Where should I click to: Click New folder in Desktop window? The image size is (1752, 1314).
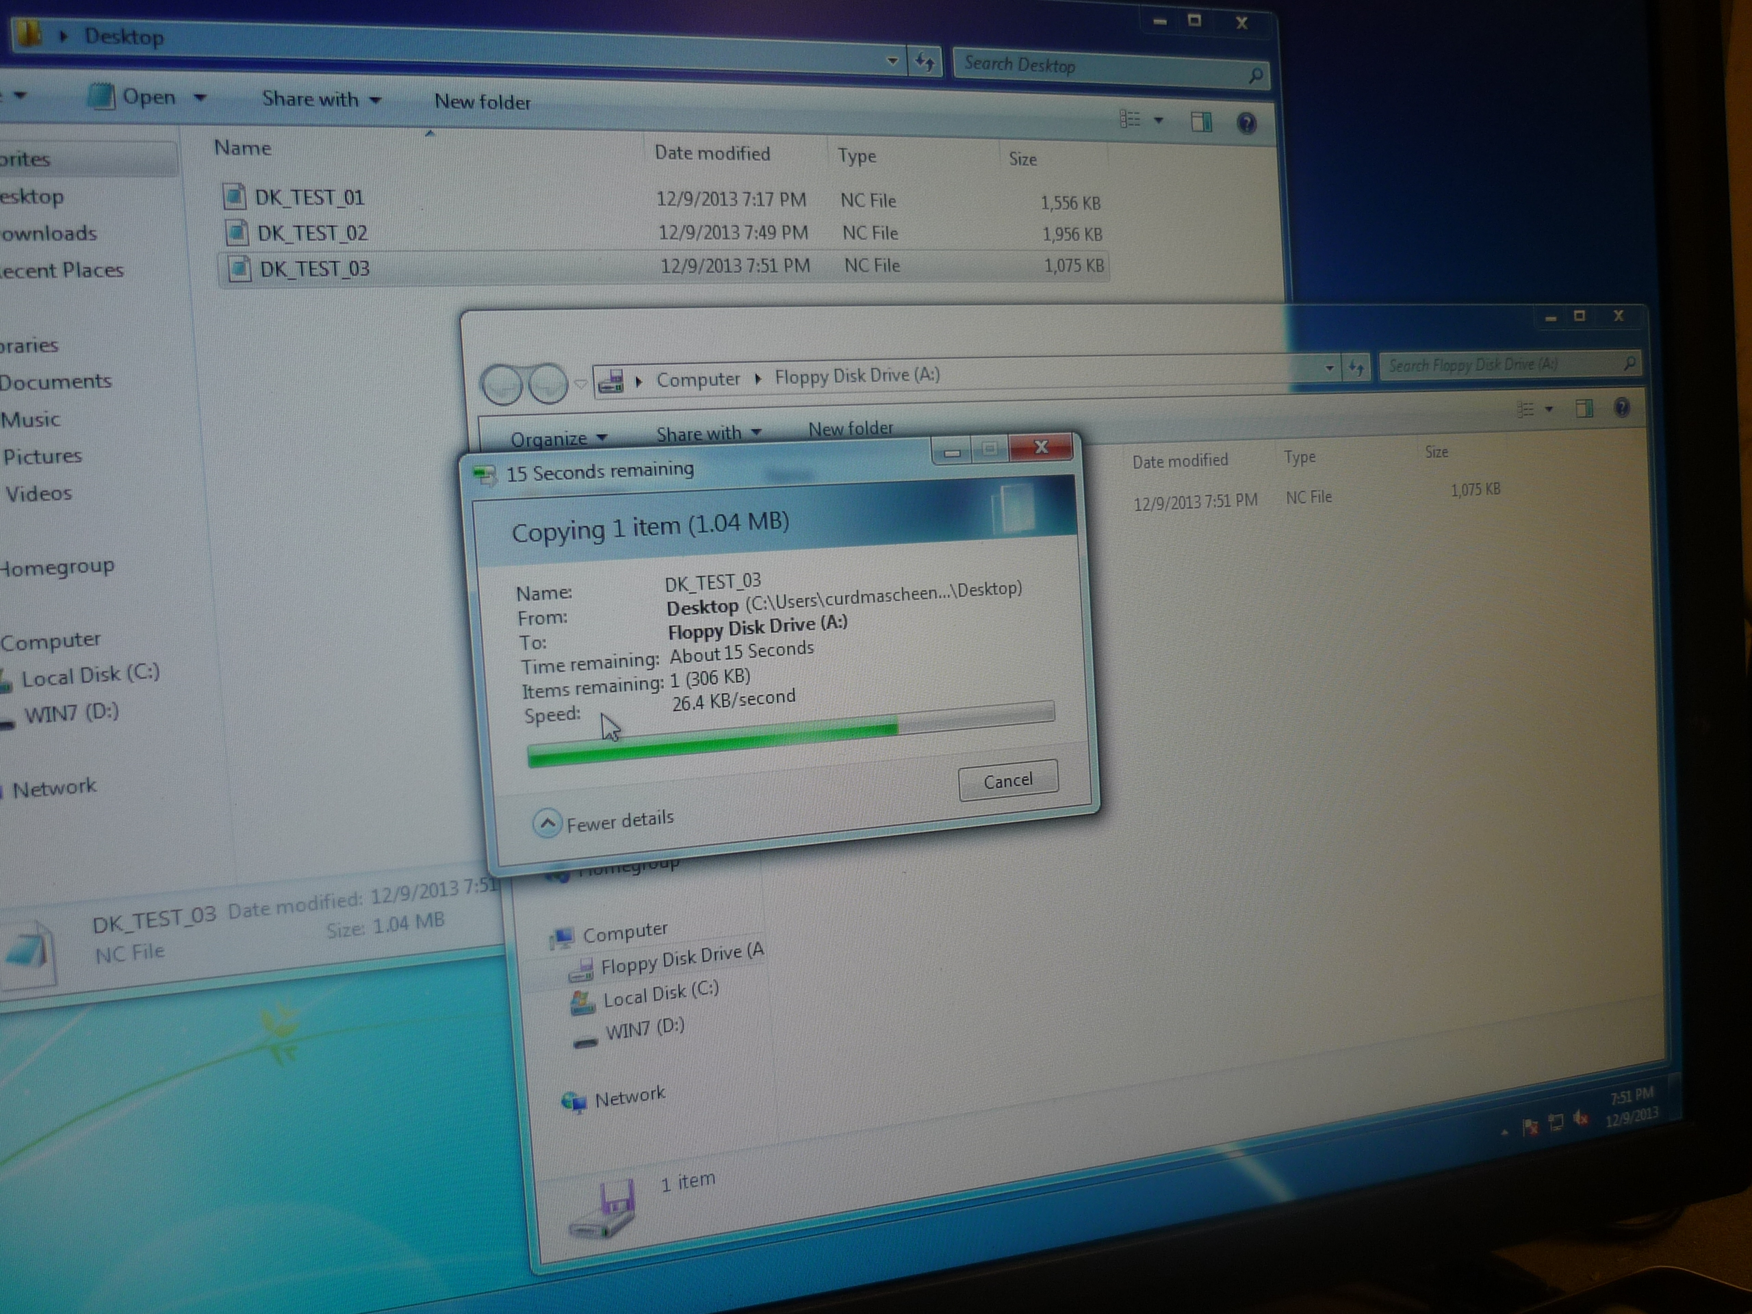point(482,101)
